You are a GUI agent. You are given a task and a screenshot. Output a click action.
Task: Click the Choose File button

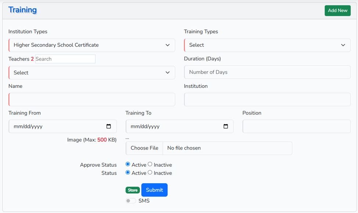pyautogui.click(x=144, y=148)
